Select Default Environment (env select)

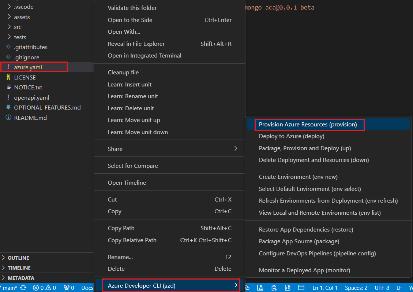(328, 189)
